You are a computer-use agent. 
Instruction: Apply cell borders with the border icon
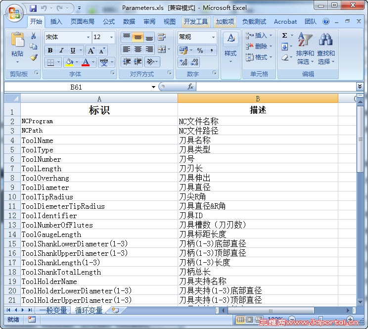point(50,62)
